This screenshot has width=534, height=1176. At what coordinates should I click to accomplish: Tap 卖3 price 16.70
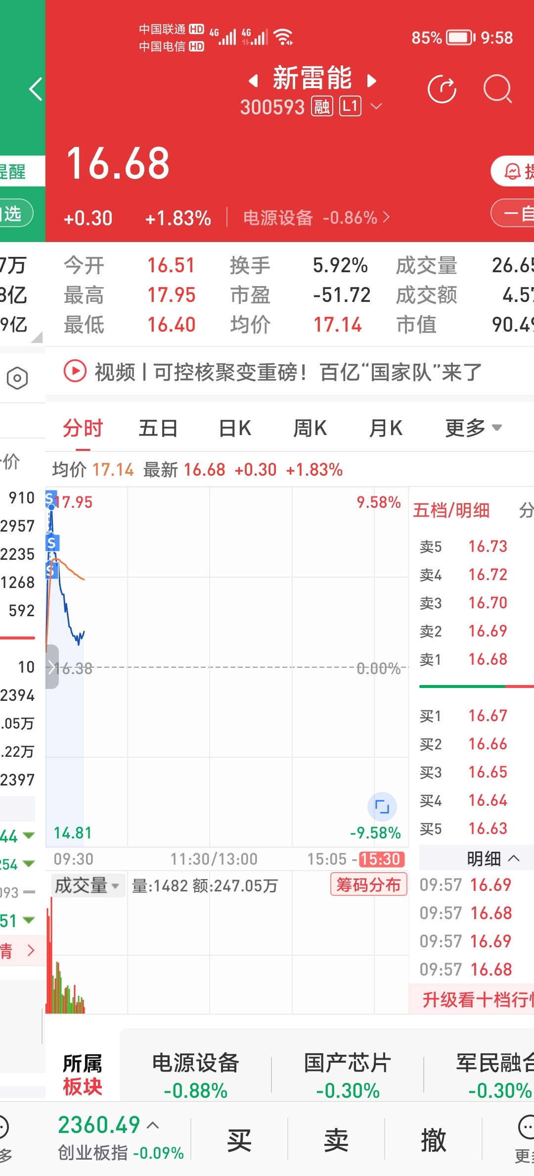click(488, 603)
